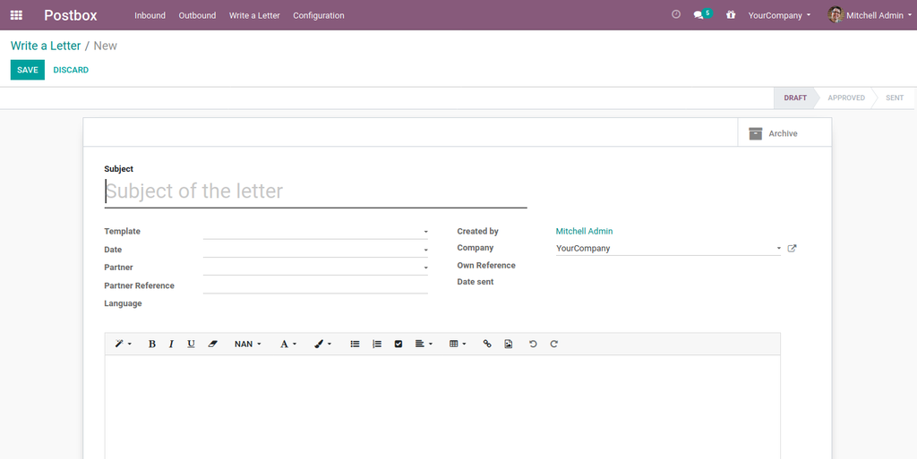Open the Inbound menu
This screenshot has width=917, height=459.
coord(150,15)
